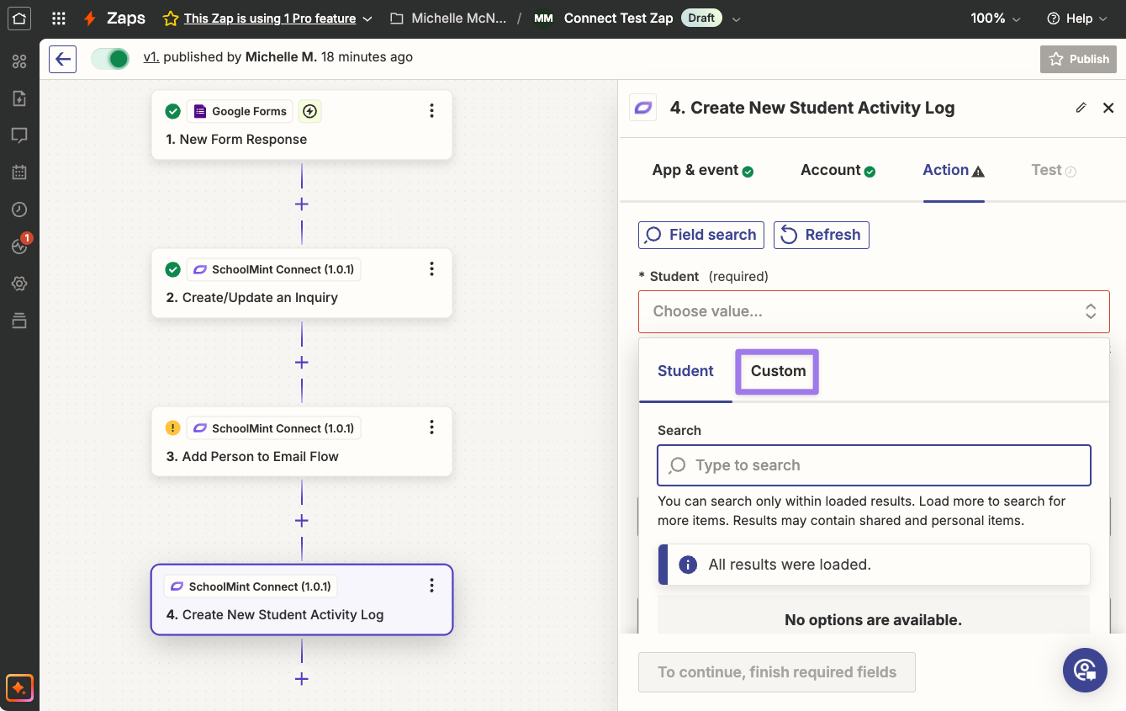Switch to the Action tab

[x=954, y=170]
